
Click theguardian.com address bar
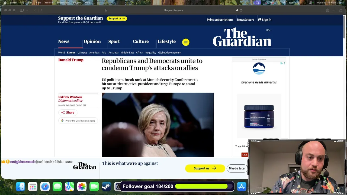(x=173, y=10)
